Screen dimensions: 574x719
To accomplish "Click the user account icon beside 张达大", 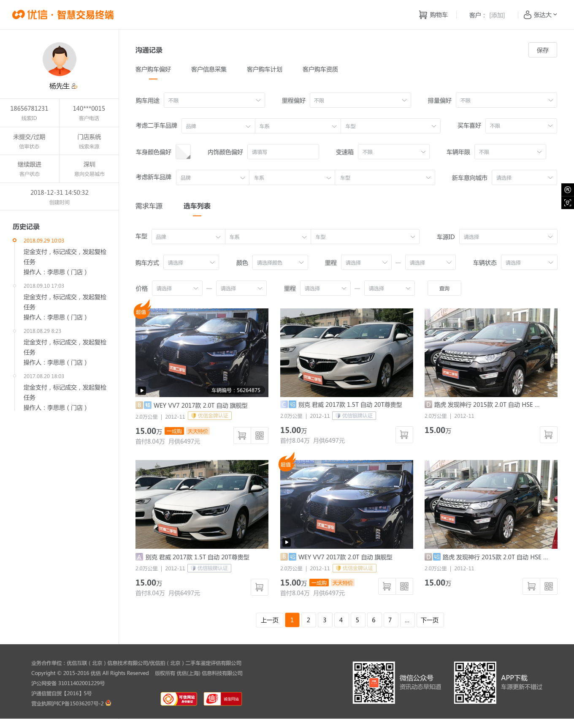I will click(x=527, y=15).
